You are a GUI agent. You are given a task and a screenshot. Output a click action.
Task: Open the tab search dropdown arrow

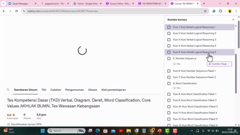point(3,3)
